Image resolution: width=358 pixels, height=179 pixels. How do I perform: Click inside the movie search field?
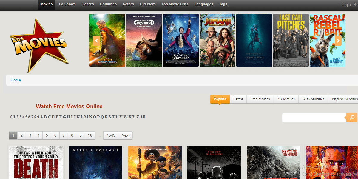point(314,118)
